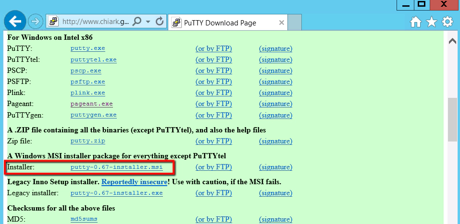This screenshot has width=460, height=224.
Task: Click (or by FTP) in the Installer row
Action: click(214, 167)
